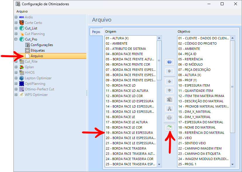Expand the Cut Planning tree node

pos(16,34)
